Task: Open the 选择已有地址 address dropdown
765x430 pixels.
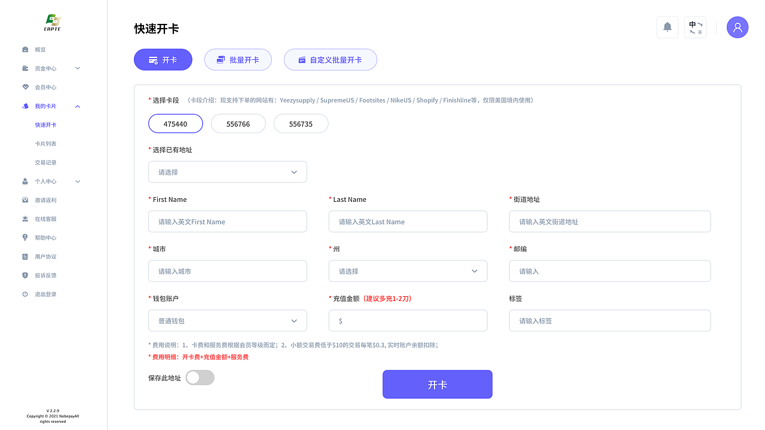Action: (x=227, y=171)
